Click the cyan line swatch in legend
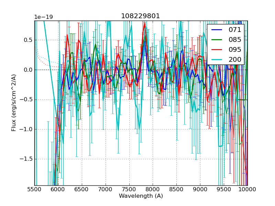The image size is (275, 206). (x=217, y=59)
